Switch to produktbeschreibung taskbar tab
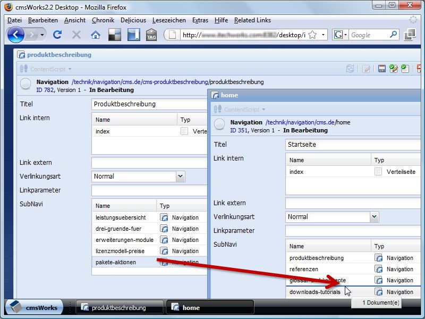This screenshot has width=425, height=319. tap(120, 308)
